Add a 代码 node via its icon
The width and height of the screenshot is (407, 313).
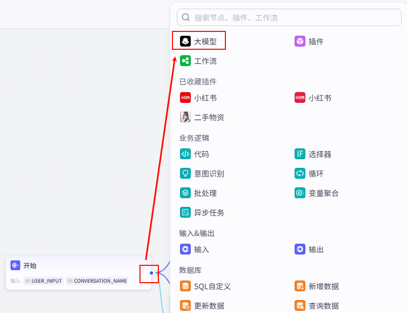(x=185, y=154)
